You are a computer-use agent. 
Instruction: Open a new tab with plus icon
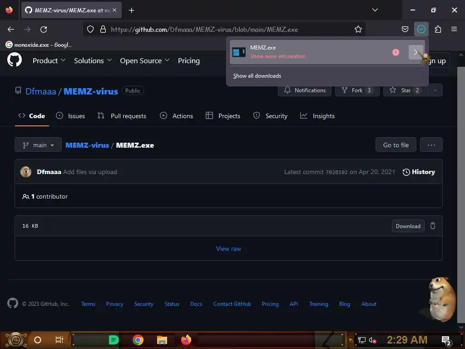pos(131,10)
